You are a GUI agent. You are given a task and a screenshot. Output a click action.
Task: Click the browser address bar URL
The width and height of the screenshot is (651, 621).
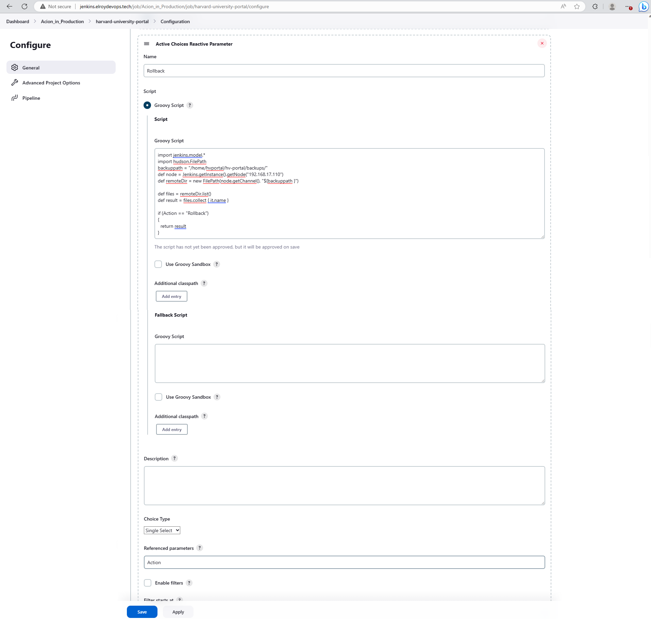174,6
